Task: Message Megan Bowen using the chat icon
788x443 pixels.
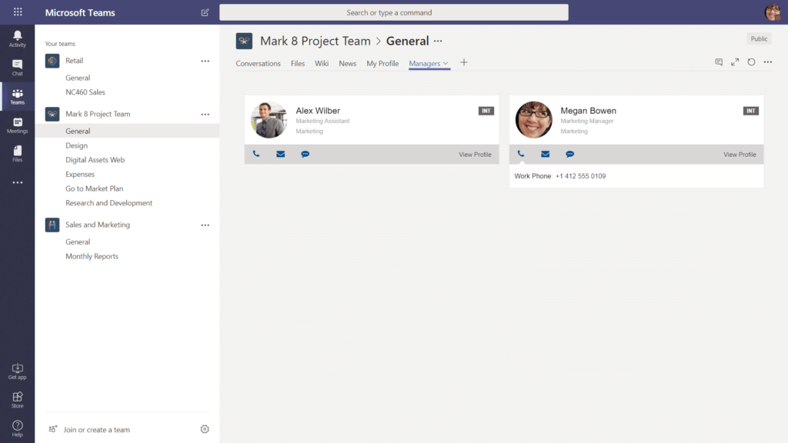Action: tap(570, 154)
